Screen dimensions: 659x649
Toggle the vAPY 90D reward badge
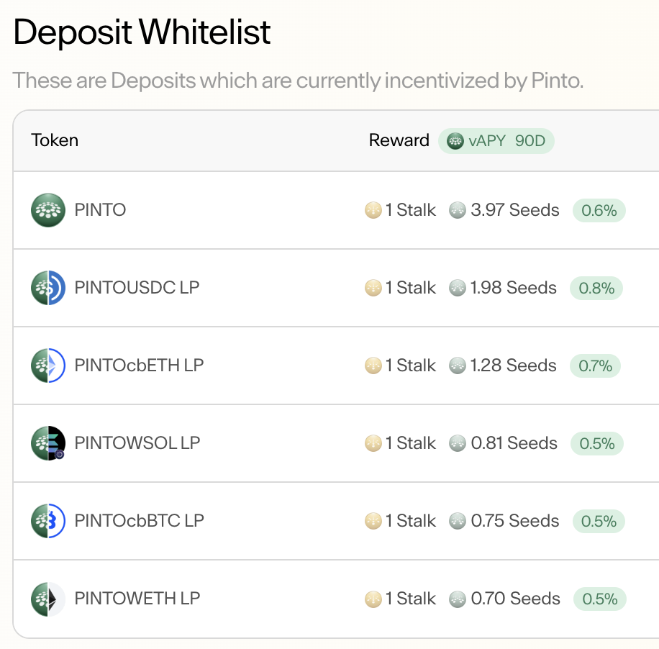[496, 141]
